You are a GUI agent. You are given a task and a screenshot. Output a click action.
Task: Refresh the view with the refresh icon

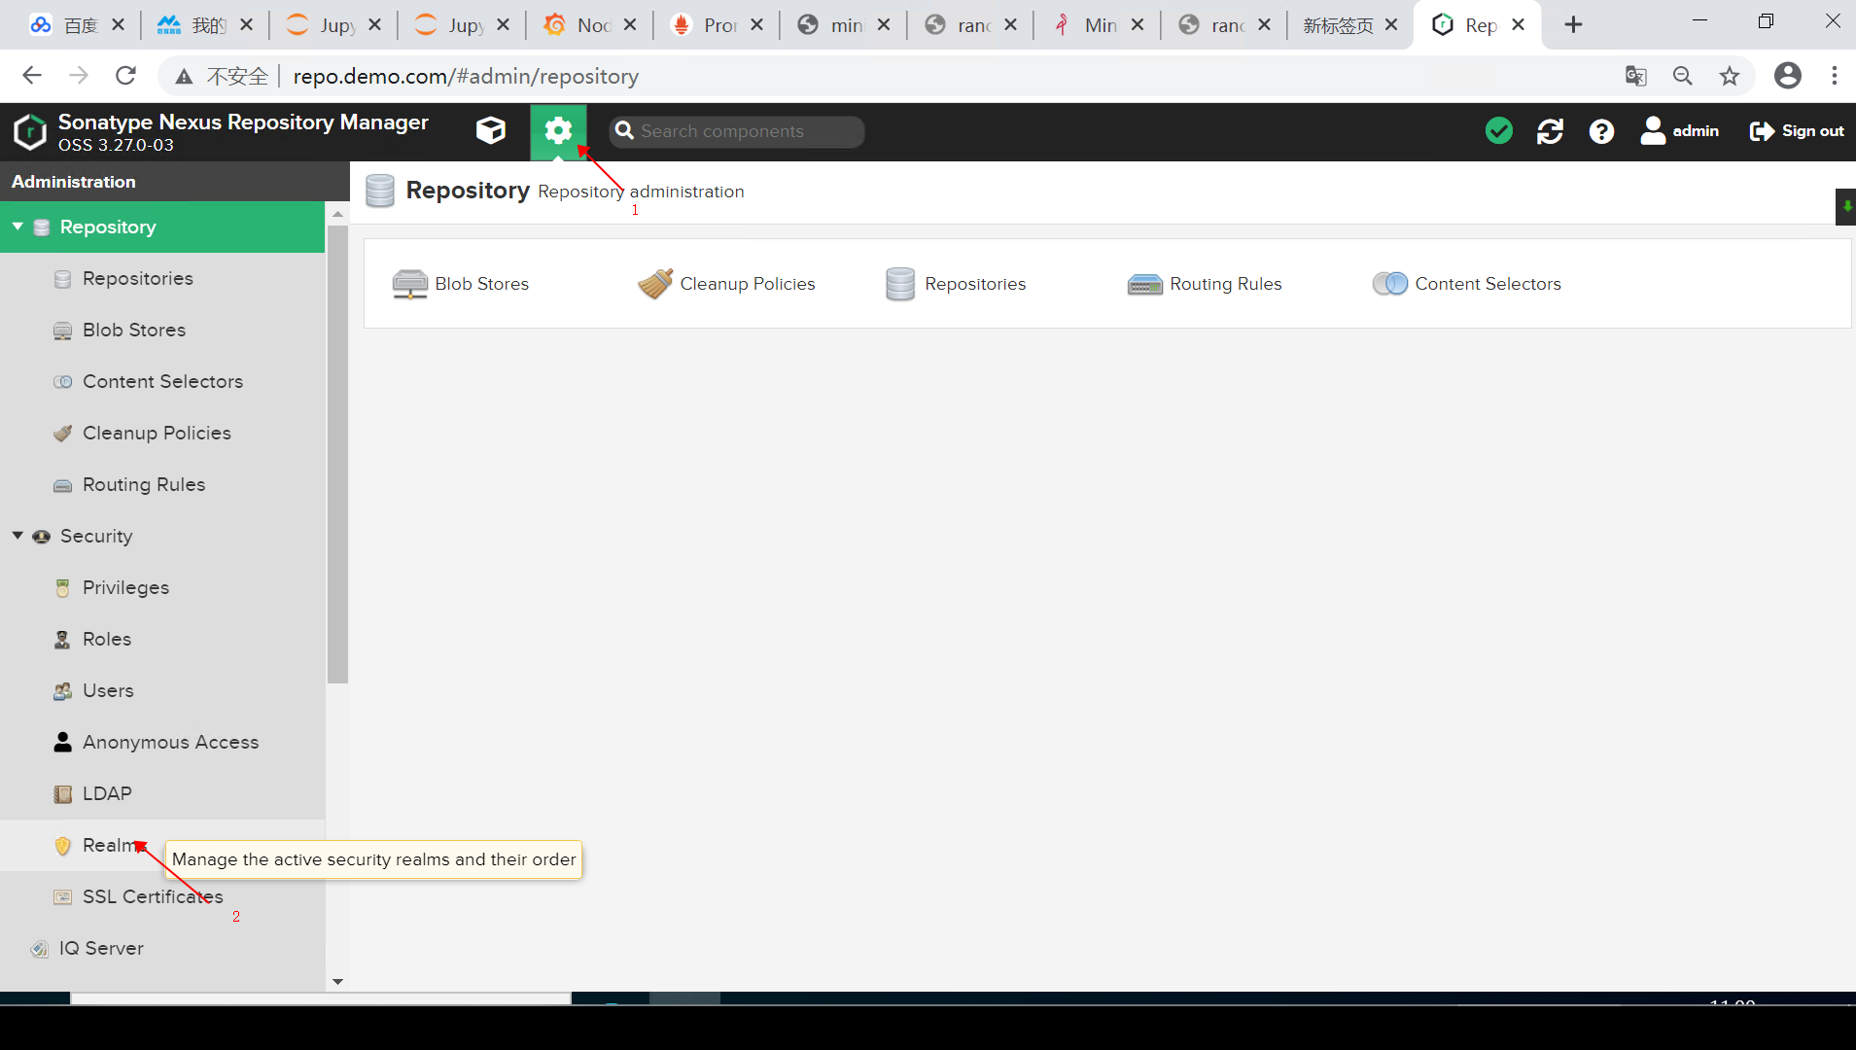click(x=1551, y=130)
